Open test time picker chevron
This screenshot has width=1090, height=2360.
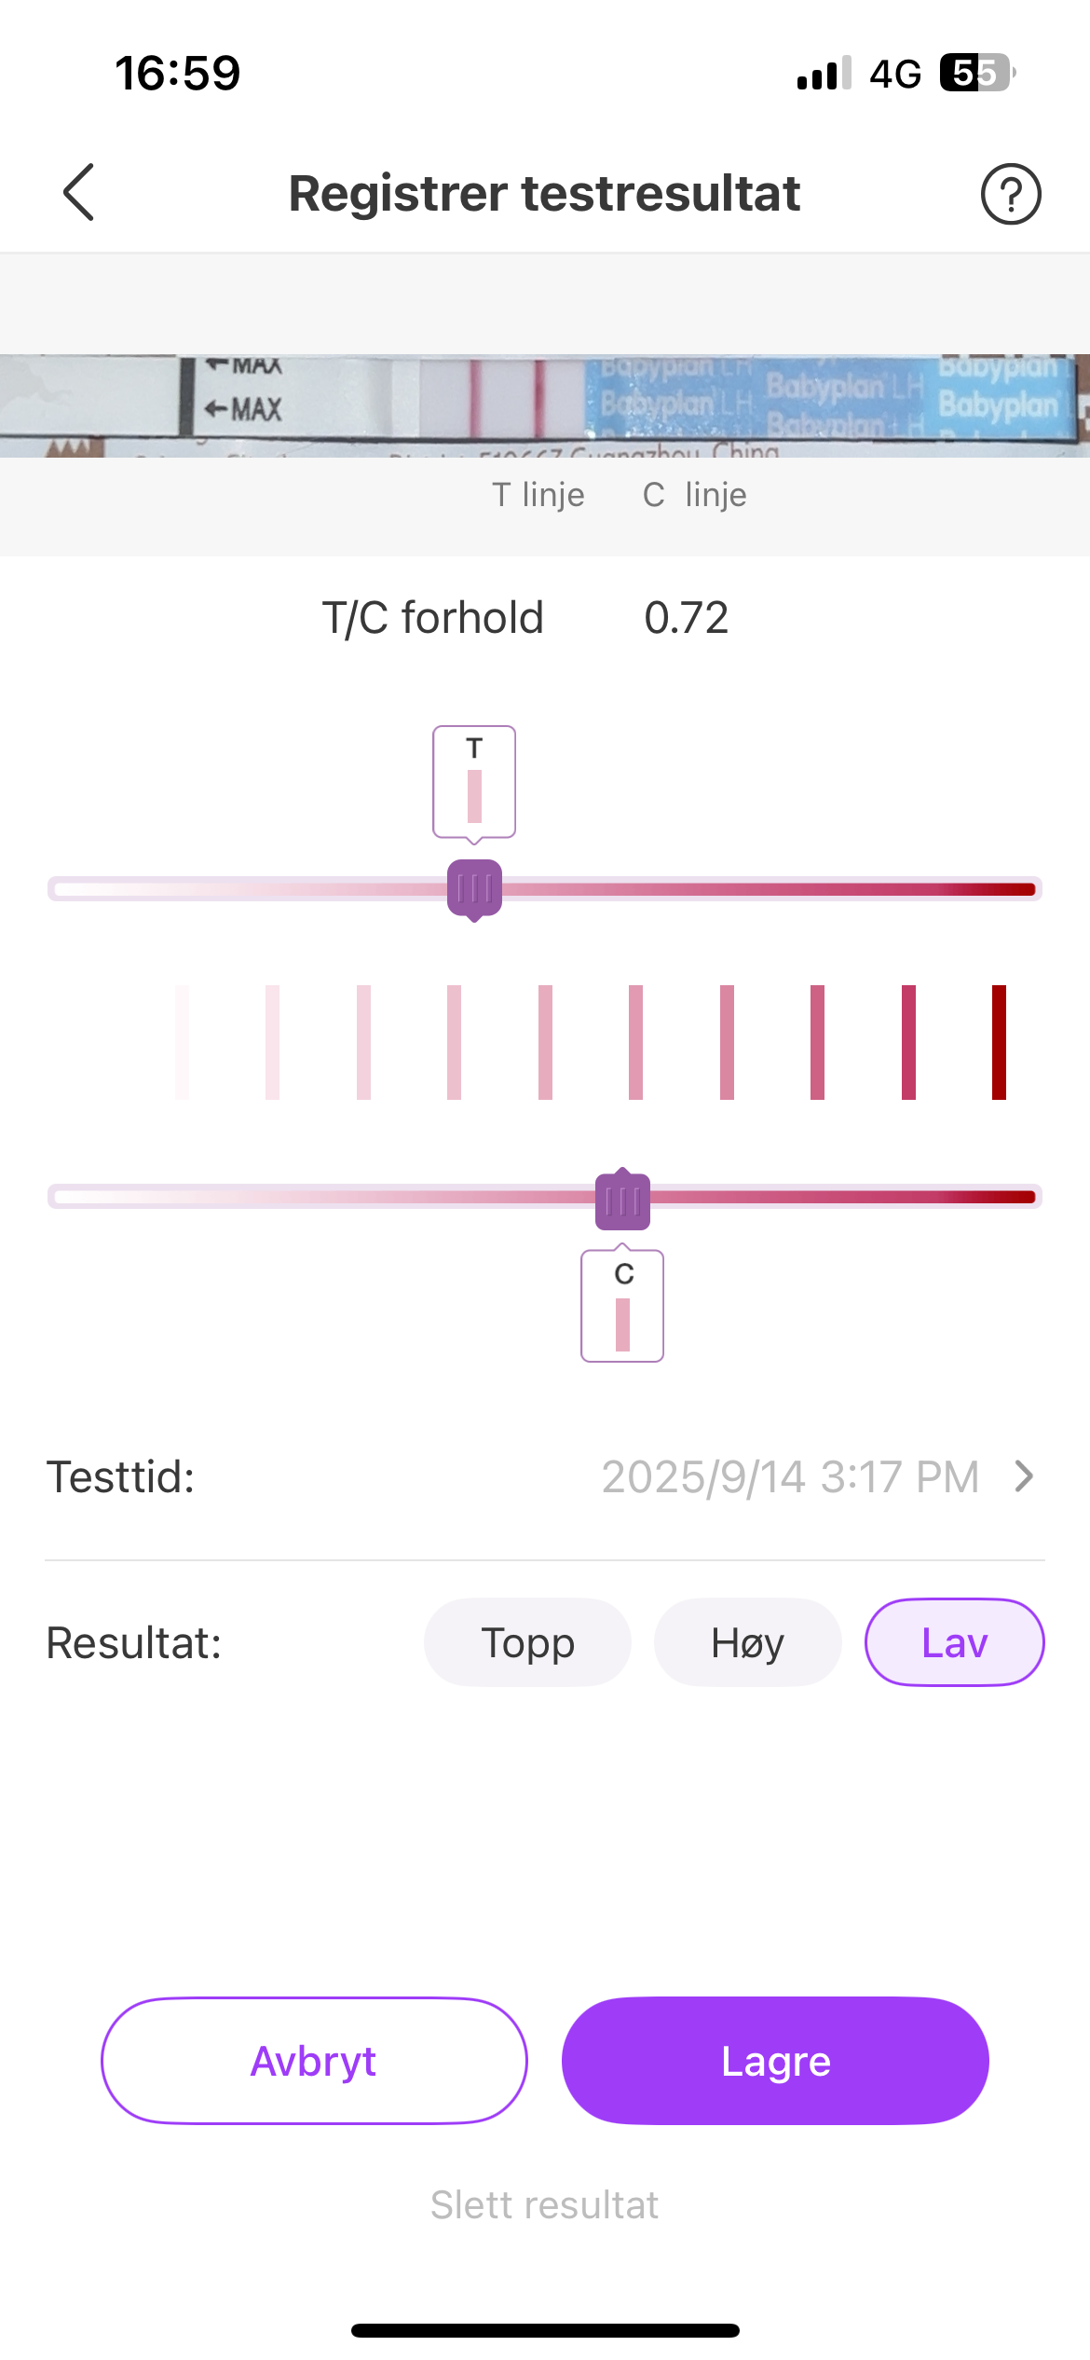[x=1024, y=1476]
